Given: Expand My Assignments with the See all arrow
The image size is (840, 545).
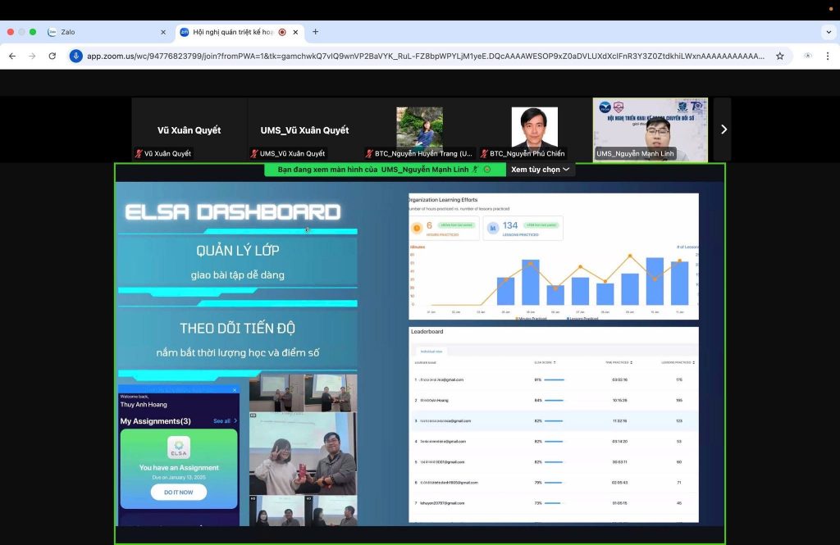Looking at the screenshot, I should click(235, 420).
